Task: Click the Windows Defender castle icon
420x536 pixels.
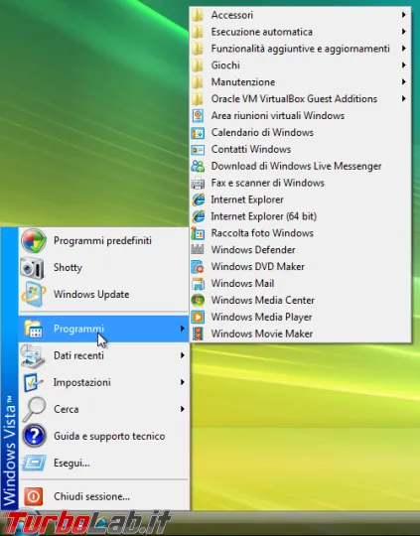Action: point(198,250)
